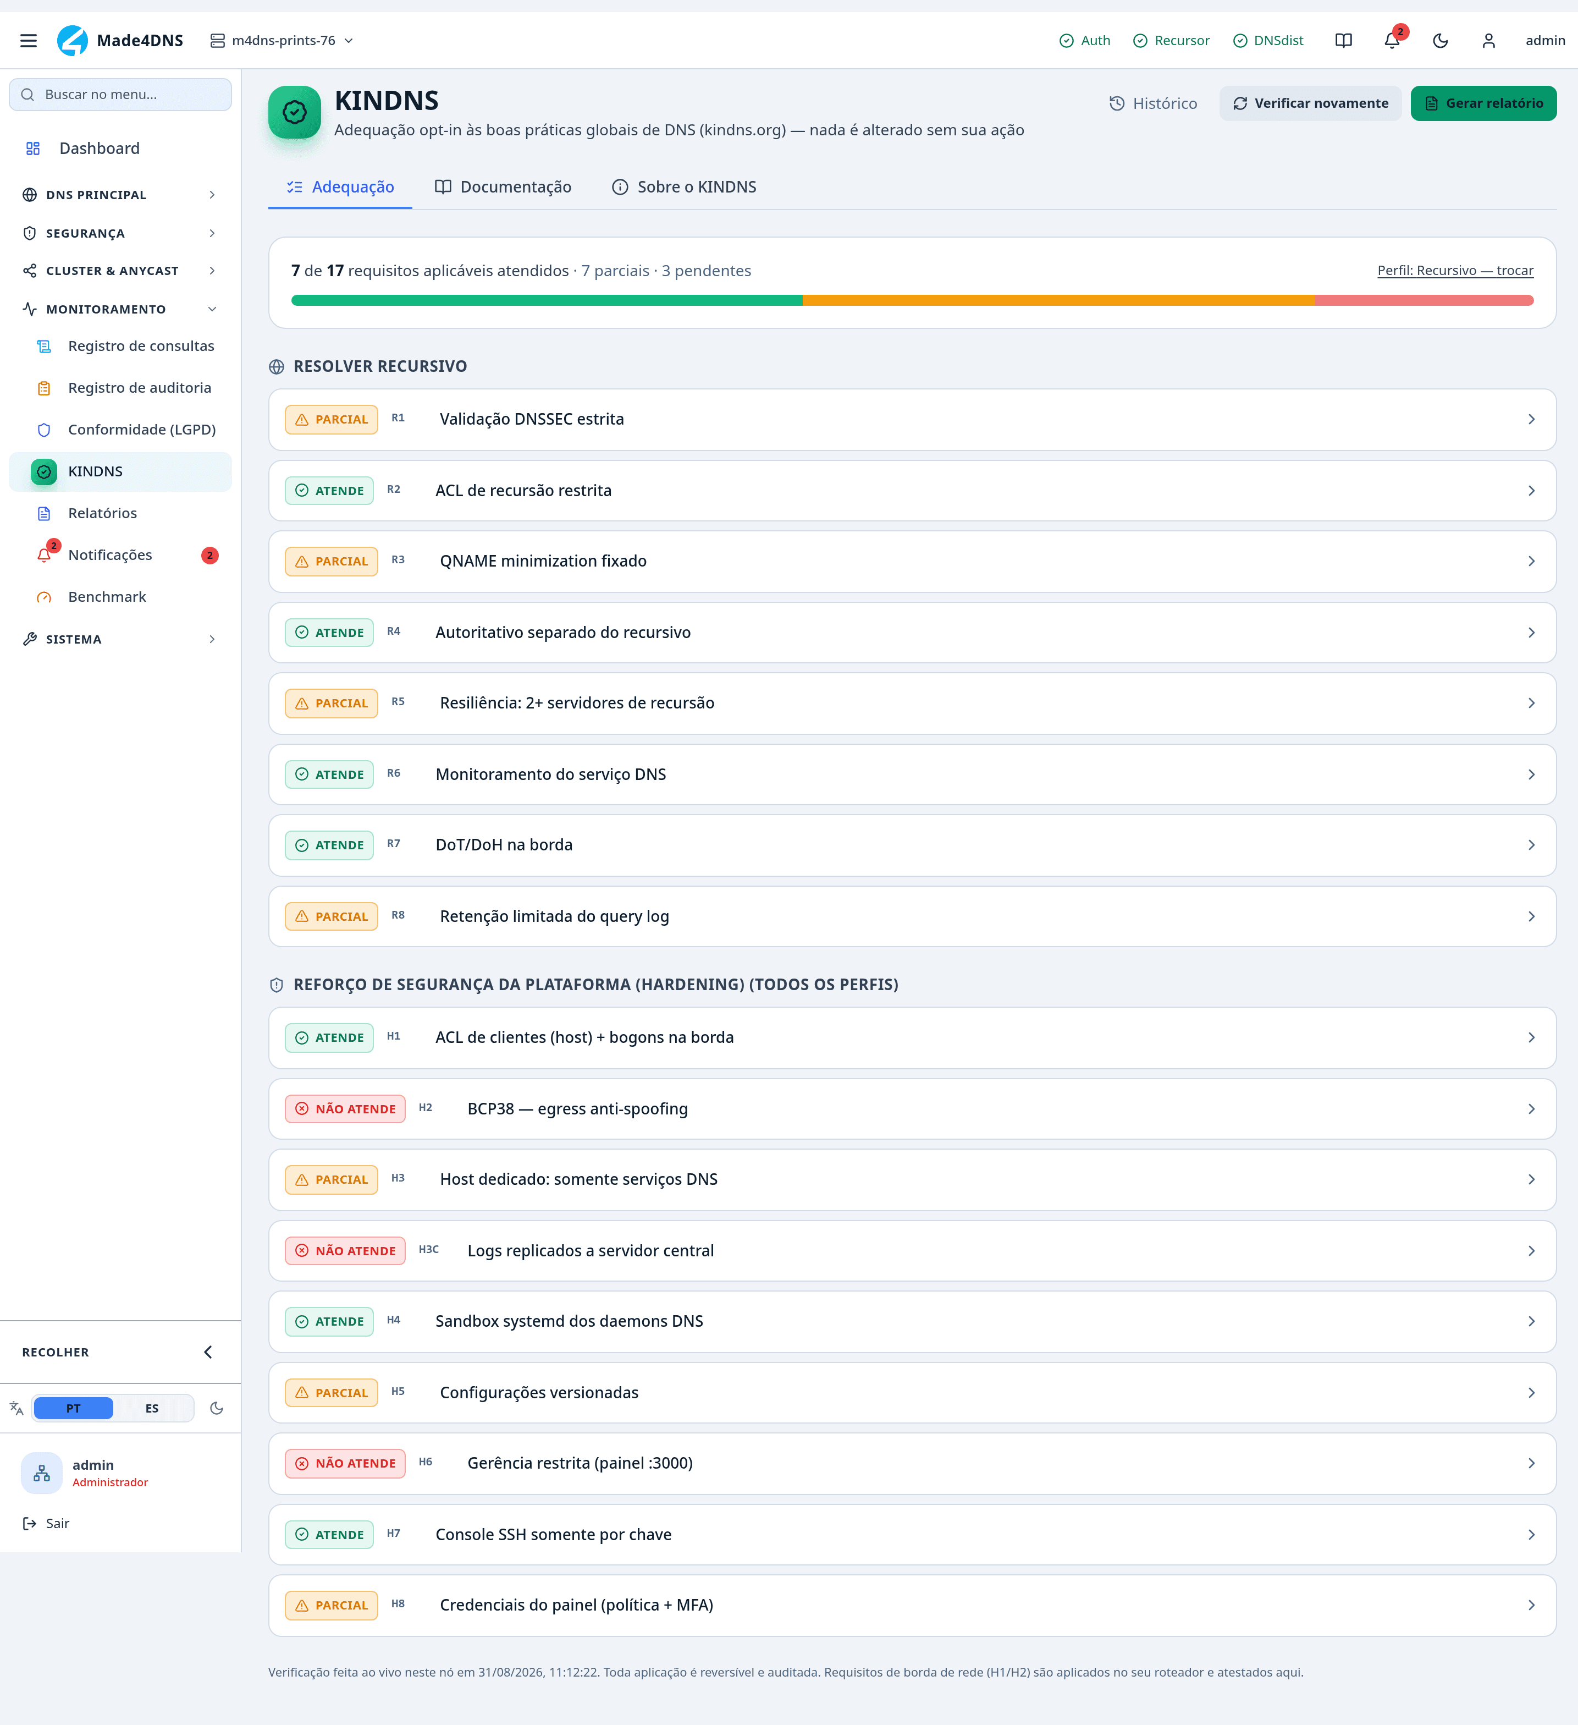Click NÃO ATENDE badge on H6 Gerência restrita row

(345, 1463)
